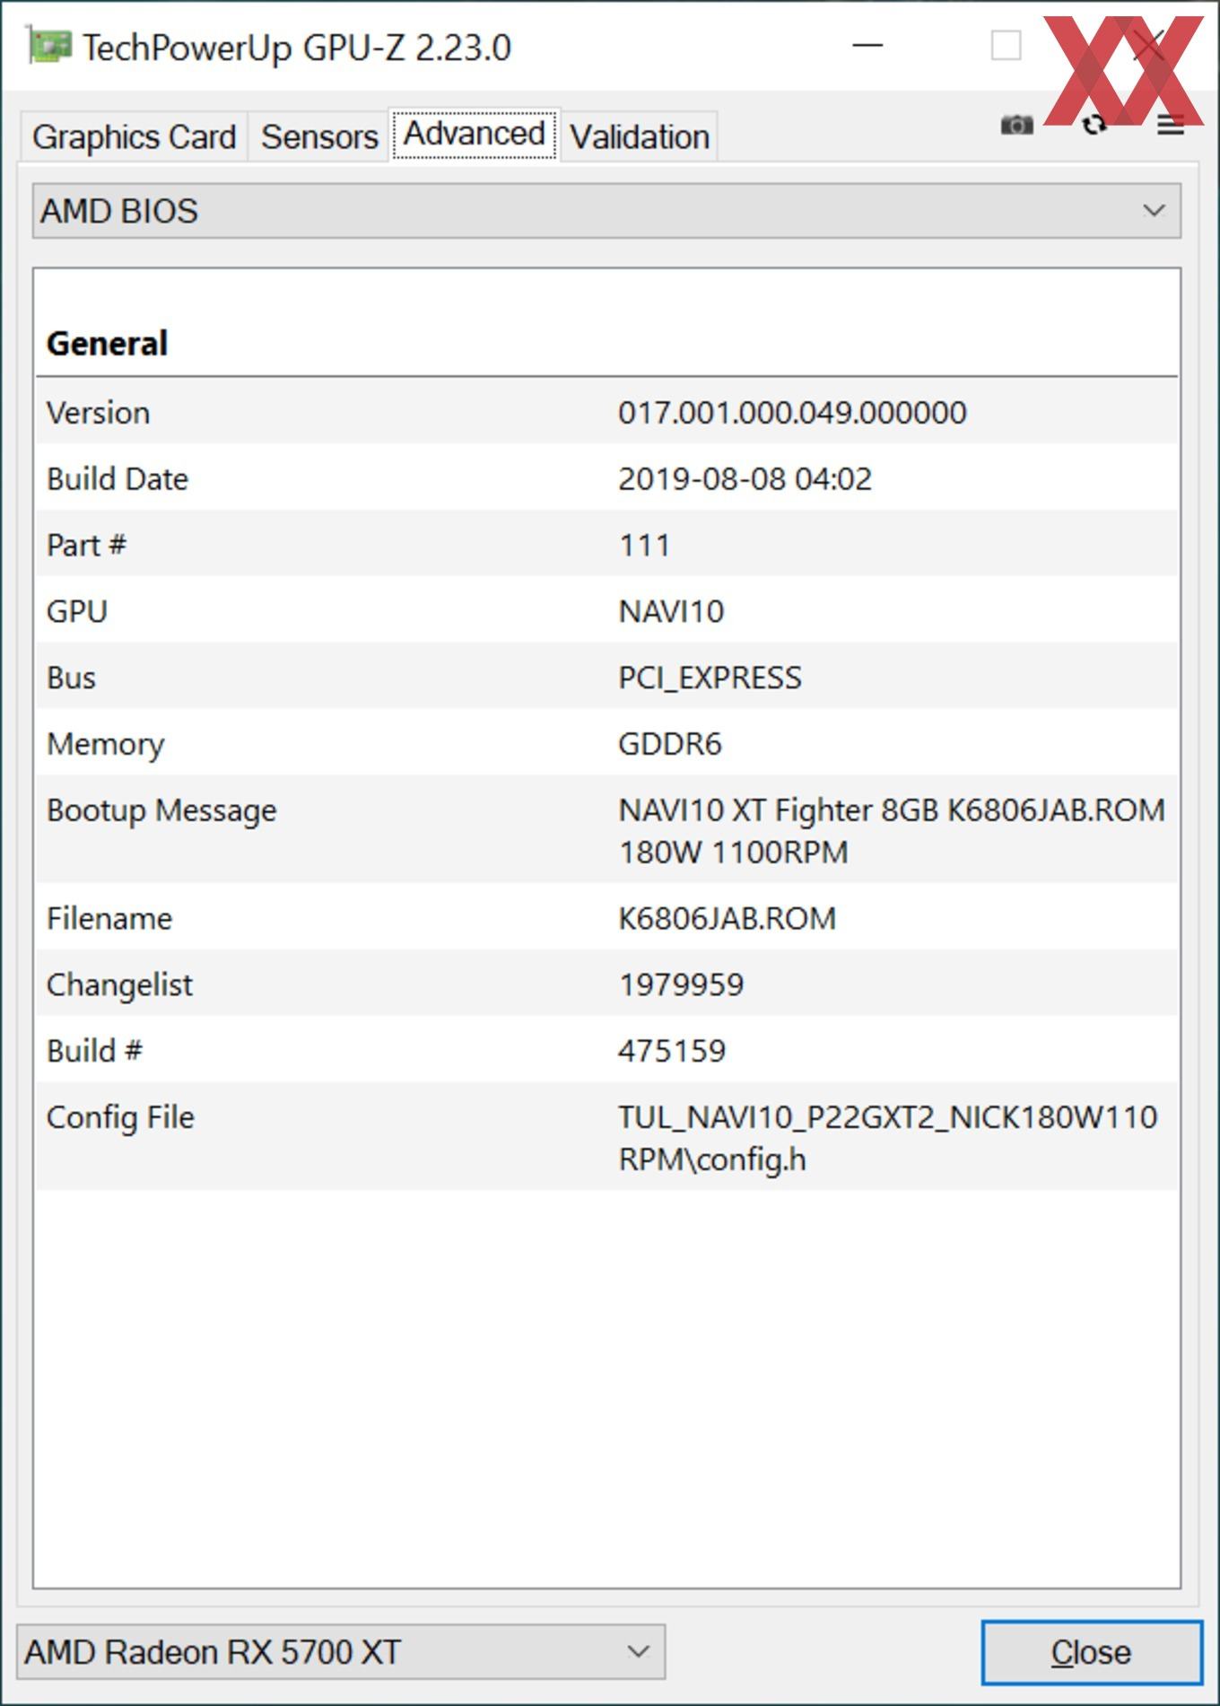
Task: Click the refresh icon
Action: (x=1094, y=125)
